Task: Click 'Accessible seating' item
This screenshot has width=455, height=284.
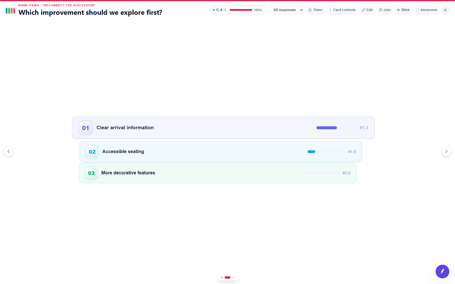Action: click(x=221, y=152)
